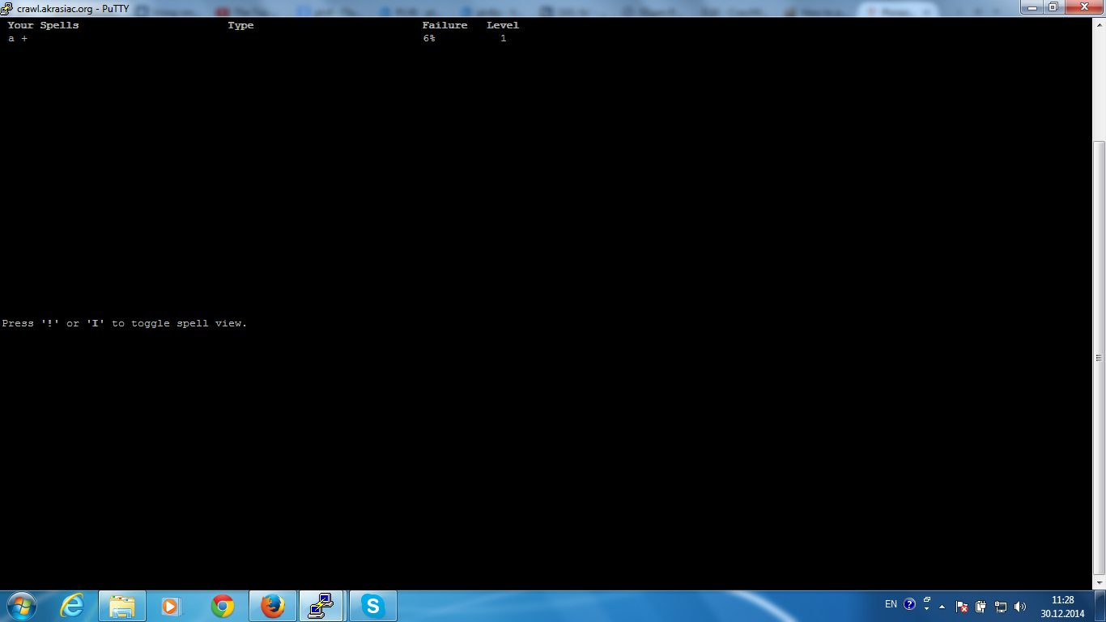This screenshot has height=622, width=1106.
Task: Close the PuTTY window
Action: tap(1083, 6)
